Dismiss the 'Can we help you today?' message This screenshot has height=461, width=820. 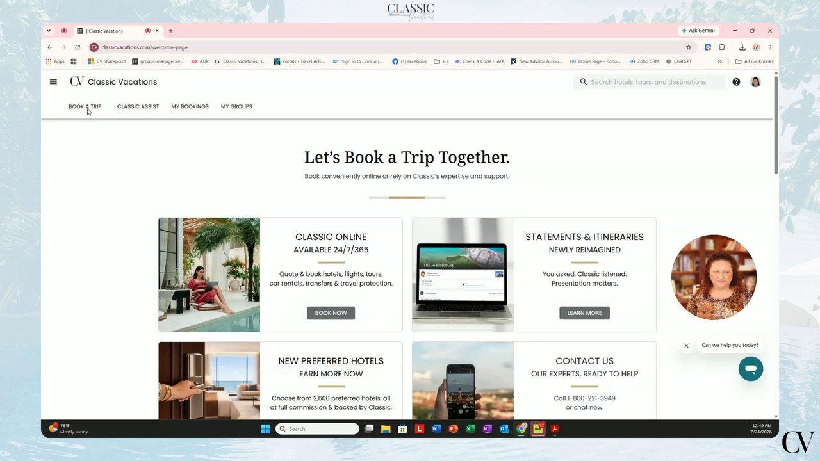[686, 346]
